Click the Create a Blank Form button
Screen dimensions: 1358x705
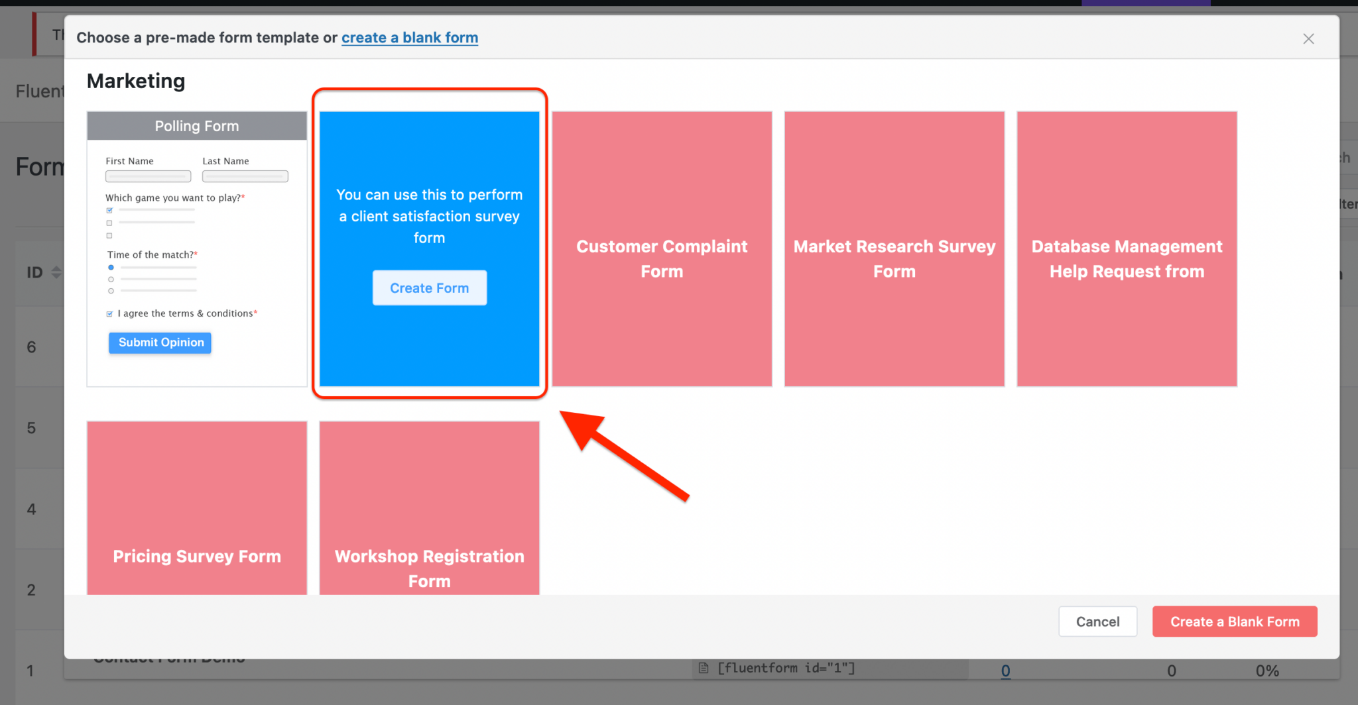pyautogui.click(x=1234, y=622)
